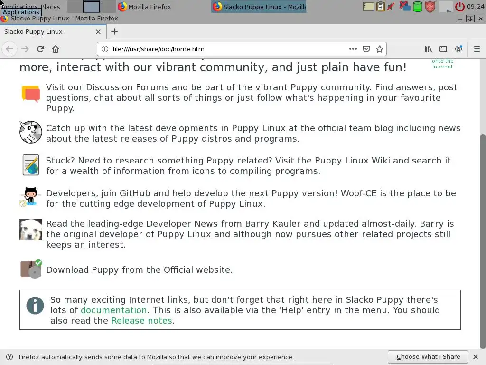Click the text 'Download Puppy from the Official website.'

click(139, 270)
